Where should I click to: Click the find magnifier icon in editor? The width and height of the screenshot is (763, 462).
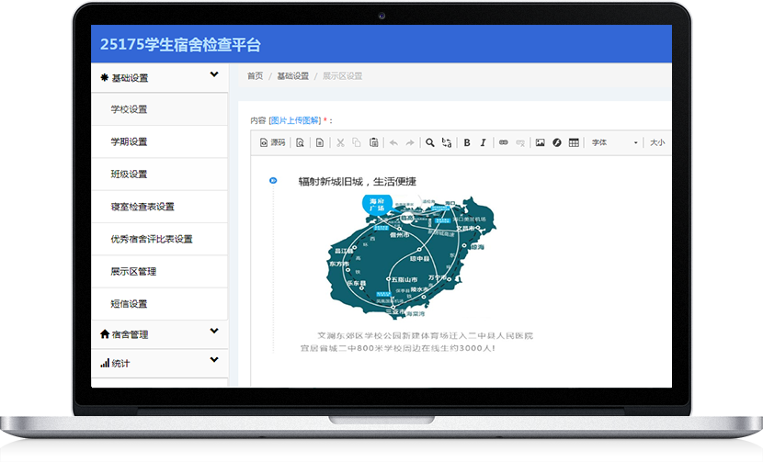pyautogui.click(x=430, y=142)
